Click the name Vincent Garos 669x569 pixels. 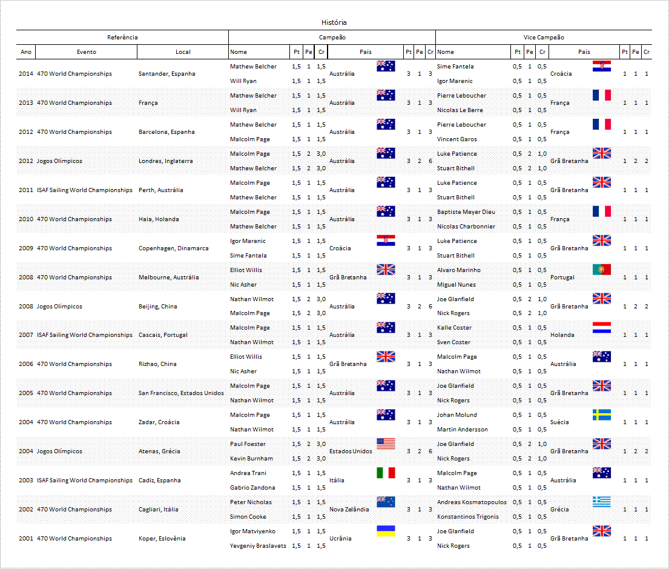[x=457, y=139]
